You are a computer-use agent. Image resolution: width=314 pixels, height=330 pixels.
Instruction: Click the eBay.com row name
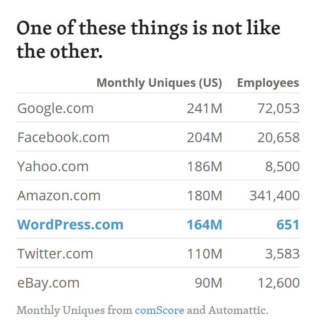48,283
